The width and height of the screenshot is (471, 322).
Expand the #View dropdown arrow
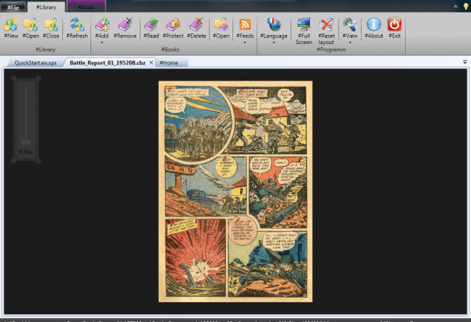[x=350, y=43]
